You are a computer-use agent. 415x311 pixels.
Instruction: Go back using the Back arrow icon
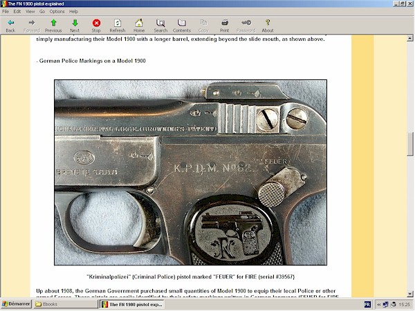10,23
